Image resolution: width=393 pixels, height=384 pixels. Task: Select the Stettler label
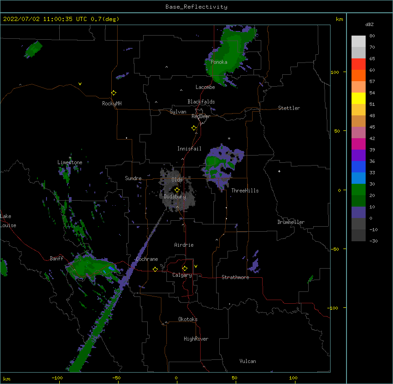click(x=289, y=108)
